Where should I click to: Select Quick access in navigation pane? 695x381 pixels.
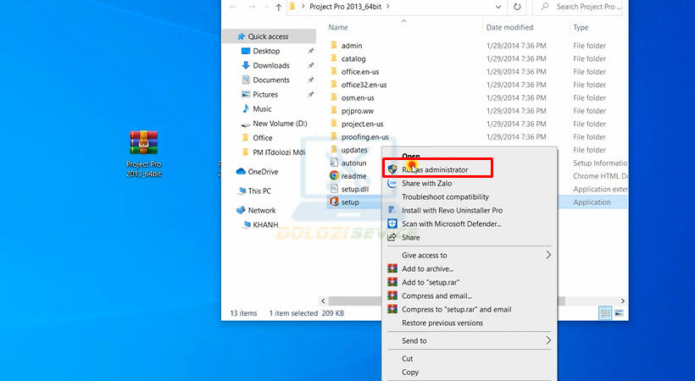pos(268,36)
